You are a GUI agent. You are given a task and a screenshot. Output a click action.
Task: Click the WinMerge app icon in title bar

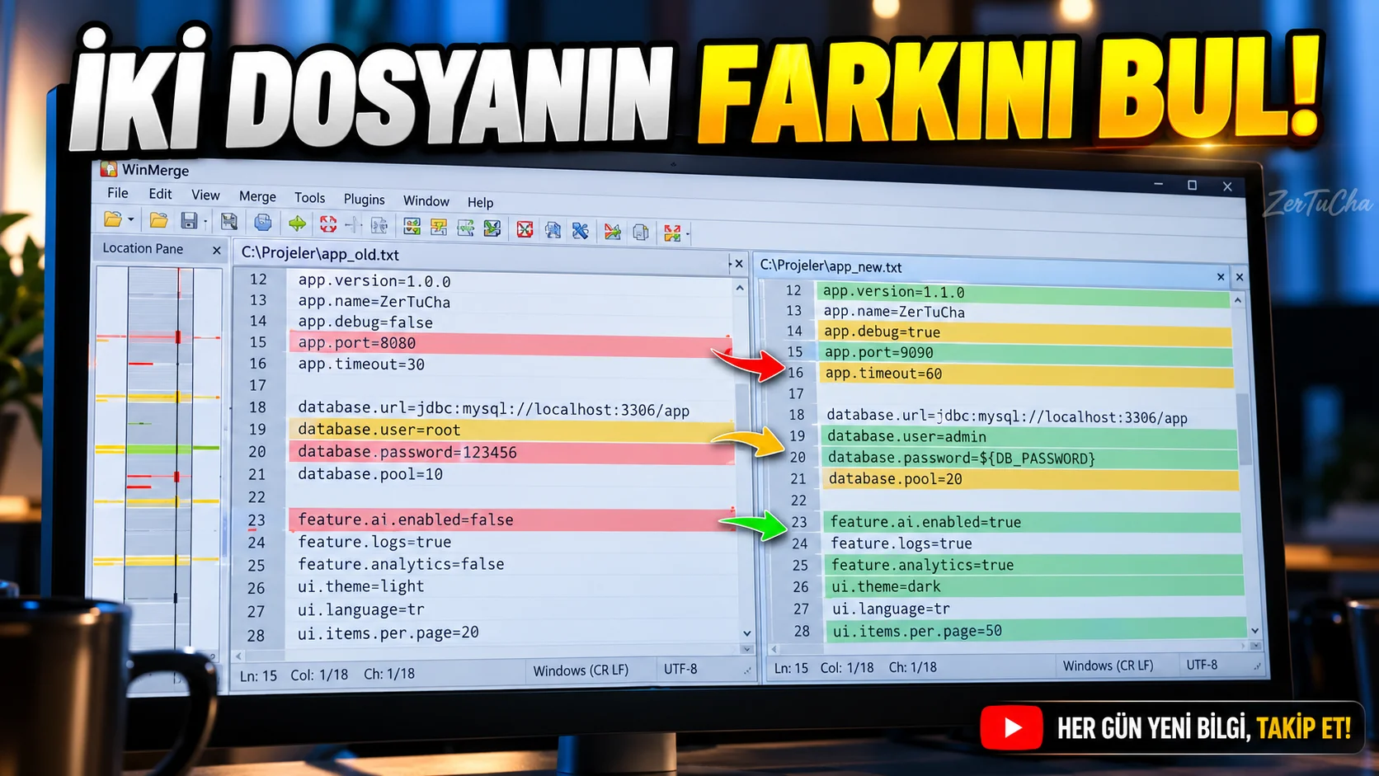coord(108,169)
